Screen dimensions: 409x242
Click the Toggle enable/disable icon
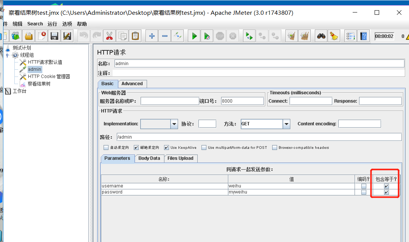pos(178,36)
